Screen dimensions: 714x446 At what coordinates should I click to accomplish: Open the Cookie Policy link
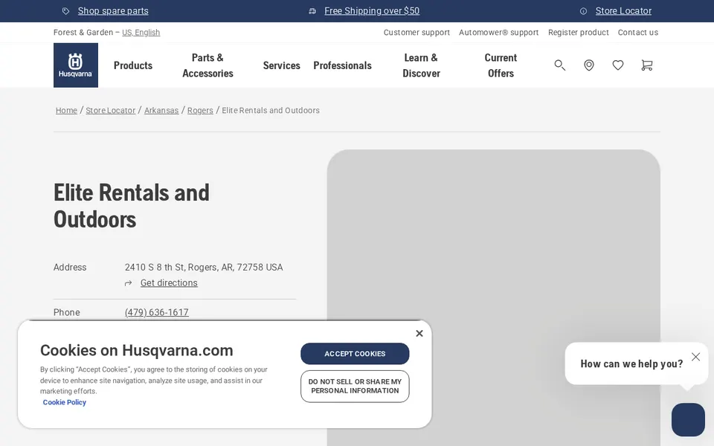[x=64, y=402]
